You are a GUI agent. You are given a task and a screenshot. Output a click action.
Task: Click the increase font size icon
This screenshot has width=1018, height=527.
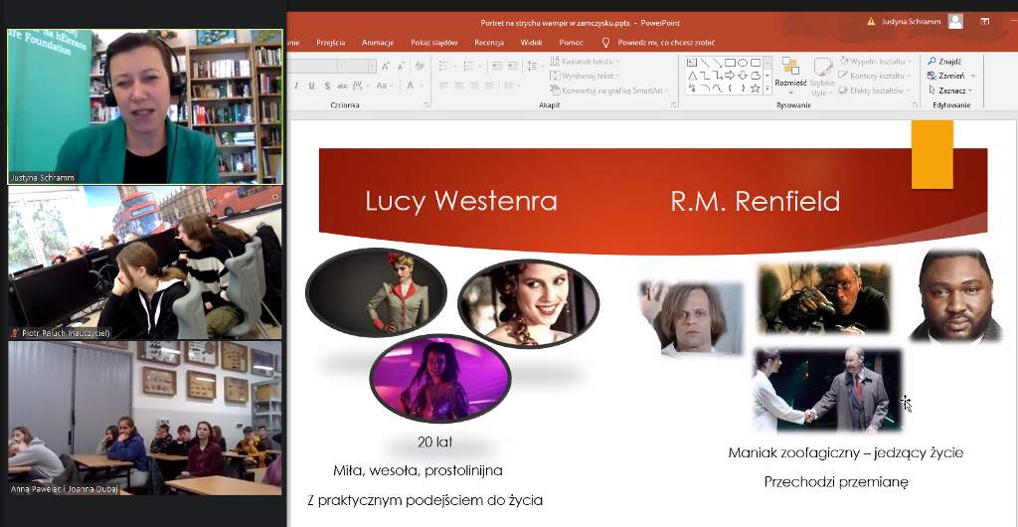[x=385, y=66]
